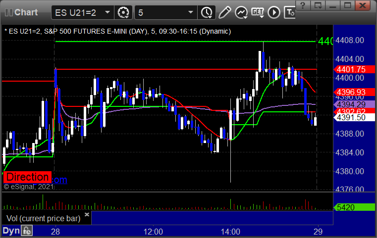Open the time template clock icon
This screenshot has width=377, height=238.
coord(207,12)
